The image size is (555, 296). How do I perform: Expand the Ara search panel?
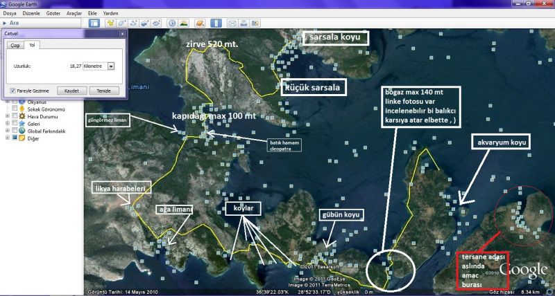[x=5, y=23]
